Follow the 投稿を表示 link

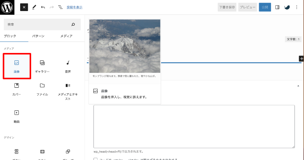[74, 7]
